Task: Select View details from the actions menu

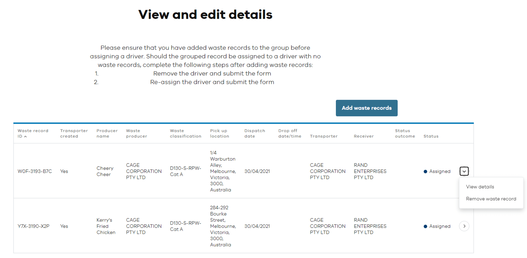Action: pyautogui.click(x=479, y=187)
